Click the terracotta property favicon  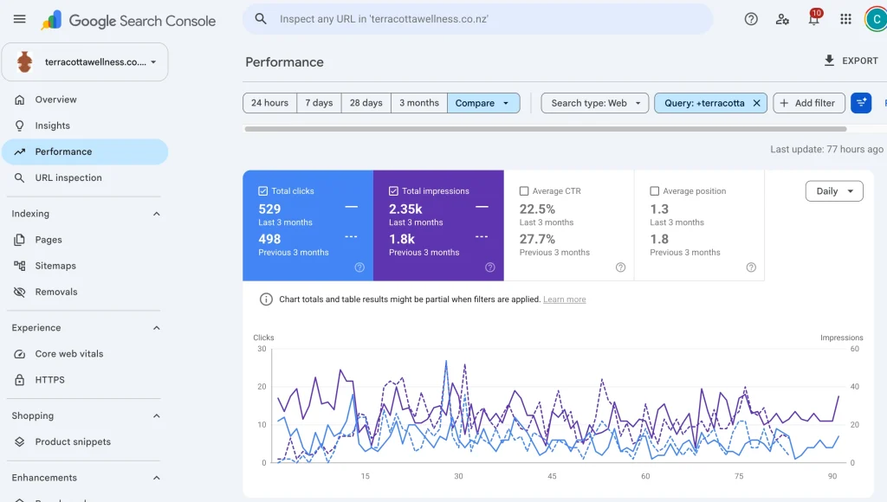click(24, 62)
